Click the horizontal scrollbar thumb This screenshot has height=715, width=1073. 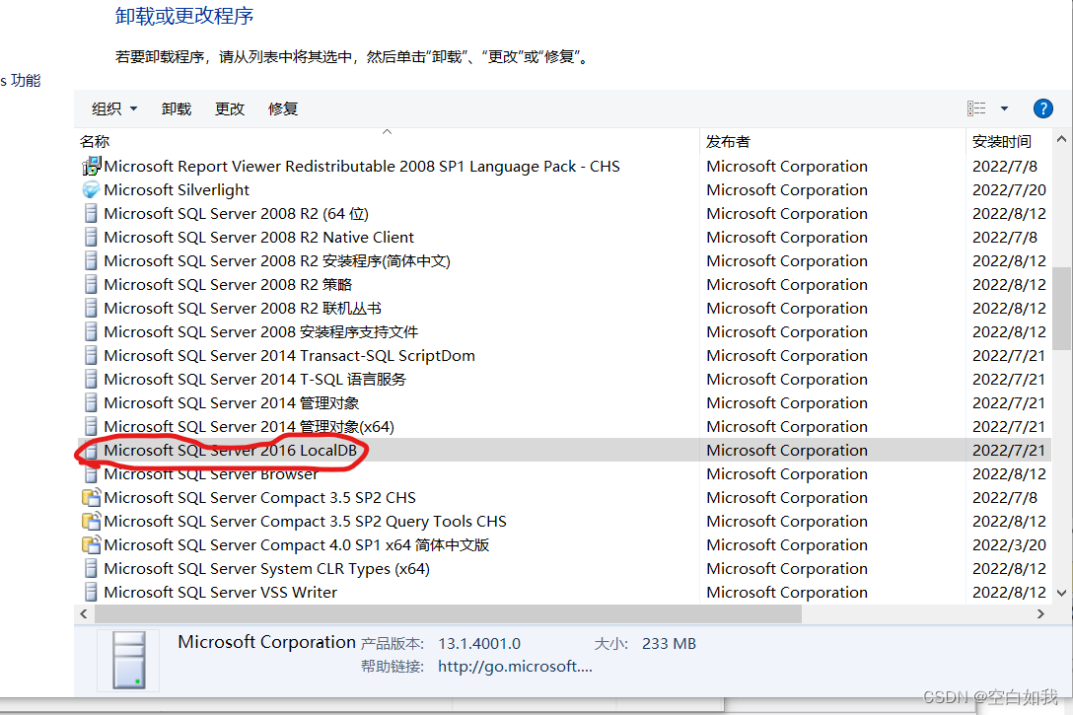(448, 613)
